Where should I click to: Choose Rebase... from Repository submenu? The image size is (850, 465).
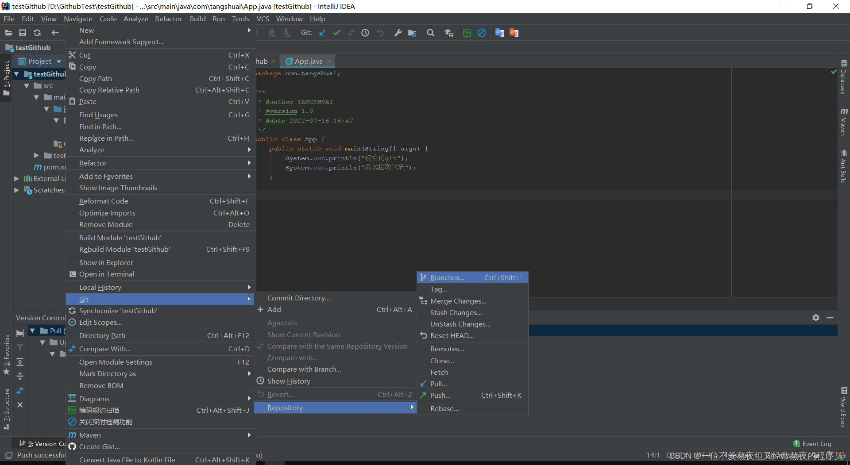point(472,408)
